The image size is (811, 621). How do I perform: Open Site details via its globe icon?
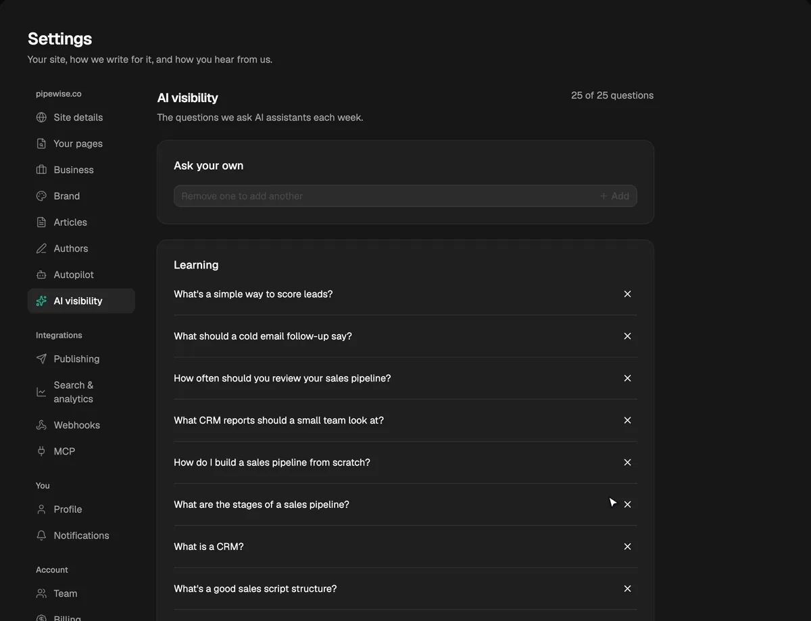pos(41,118)
